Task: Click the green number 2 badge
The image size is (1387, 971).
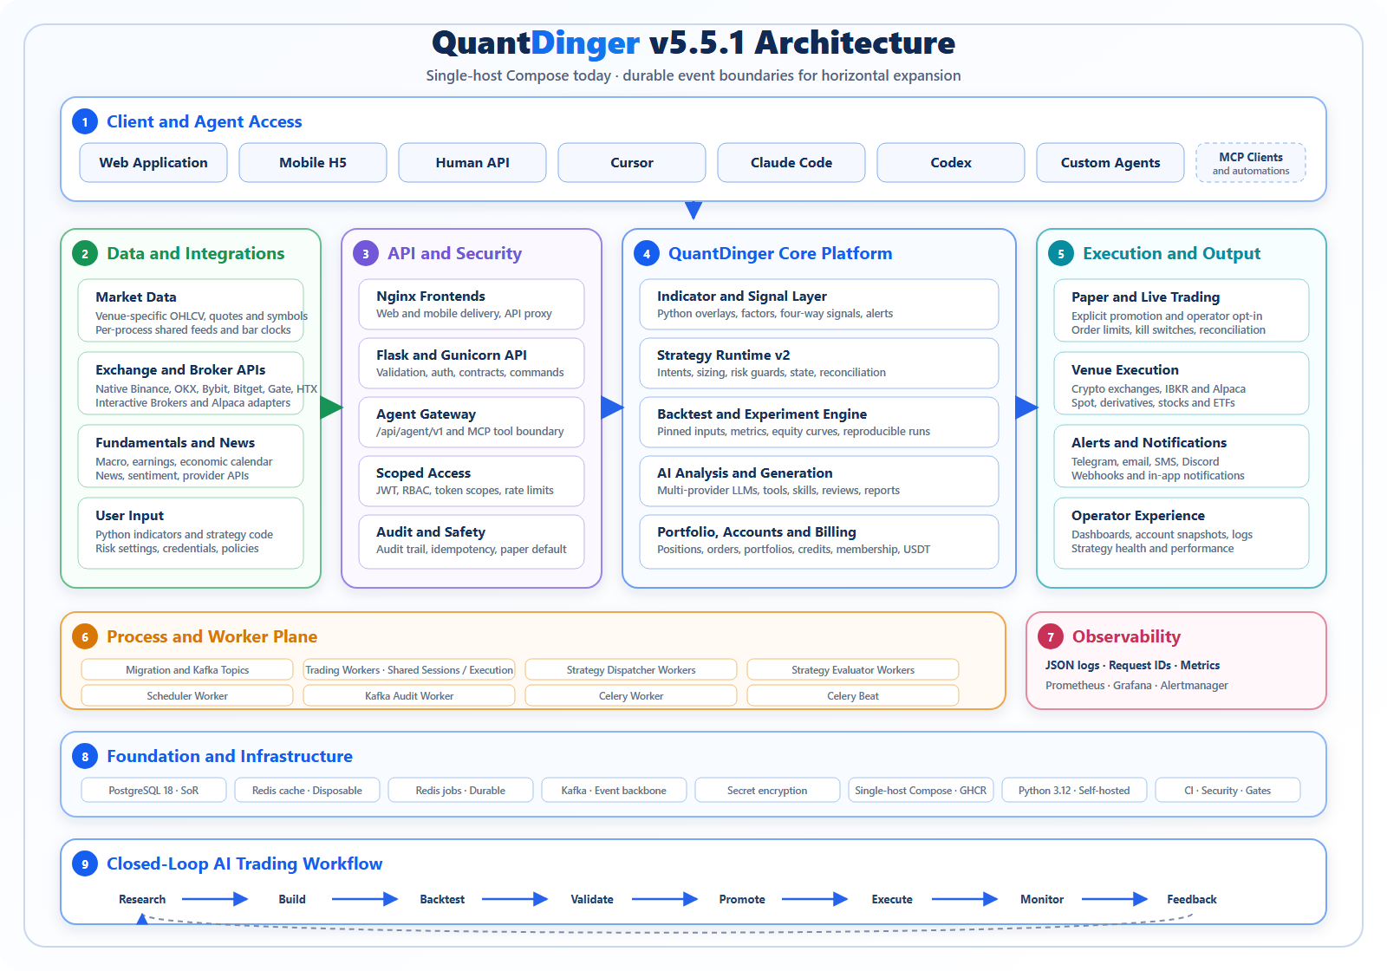Action: [85, 253]
